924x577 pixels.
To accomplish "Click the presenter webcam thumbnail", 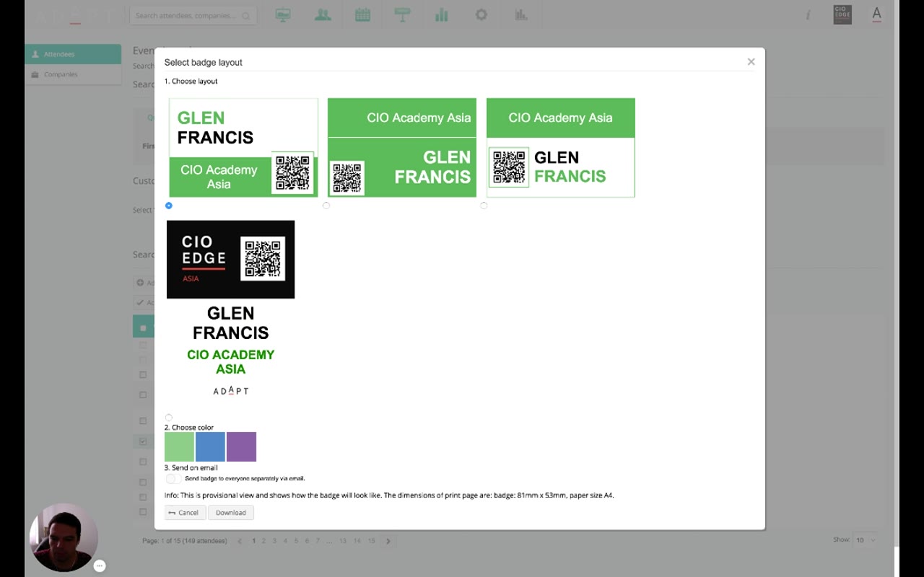I will [64, 537].
